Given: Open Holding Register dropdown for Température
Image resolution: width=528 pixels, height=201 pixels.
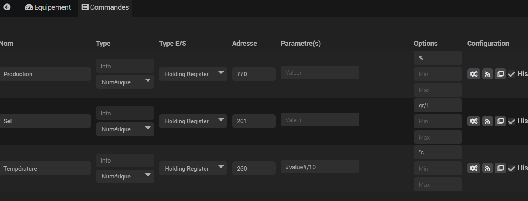Looking at the screenshot, I should click(193, 168).
